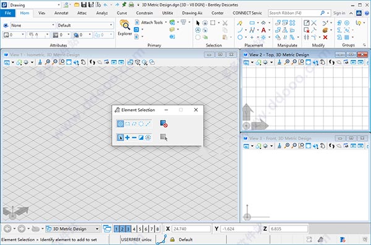Select the Place Text tool (A icon)

point(263,30)
